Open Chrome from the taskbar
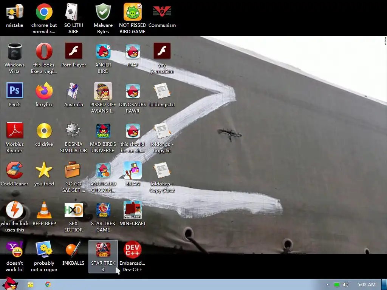 coord(48,284)
